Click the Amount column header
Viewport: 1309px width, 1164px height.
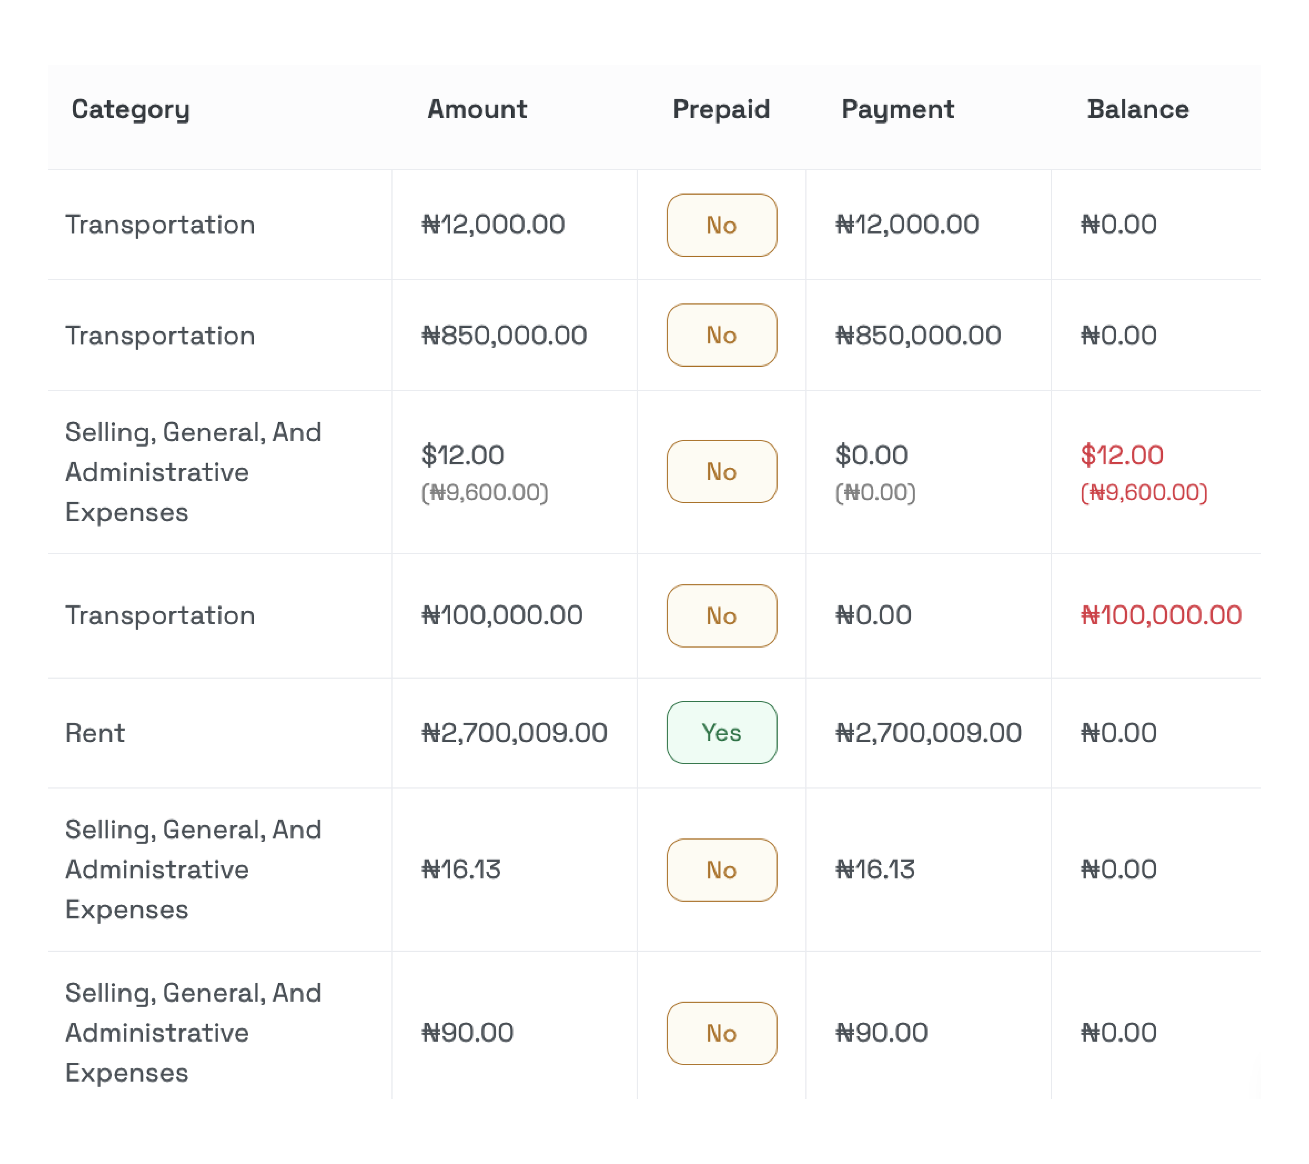[477, 109]
